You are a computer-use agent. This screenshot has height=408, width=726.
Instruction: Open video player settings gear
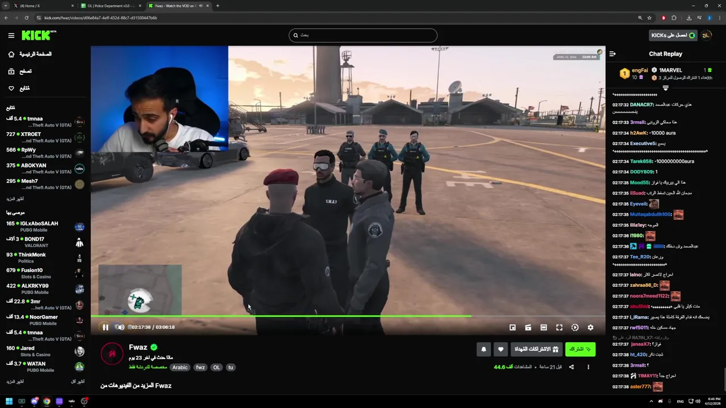(590, 328)
